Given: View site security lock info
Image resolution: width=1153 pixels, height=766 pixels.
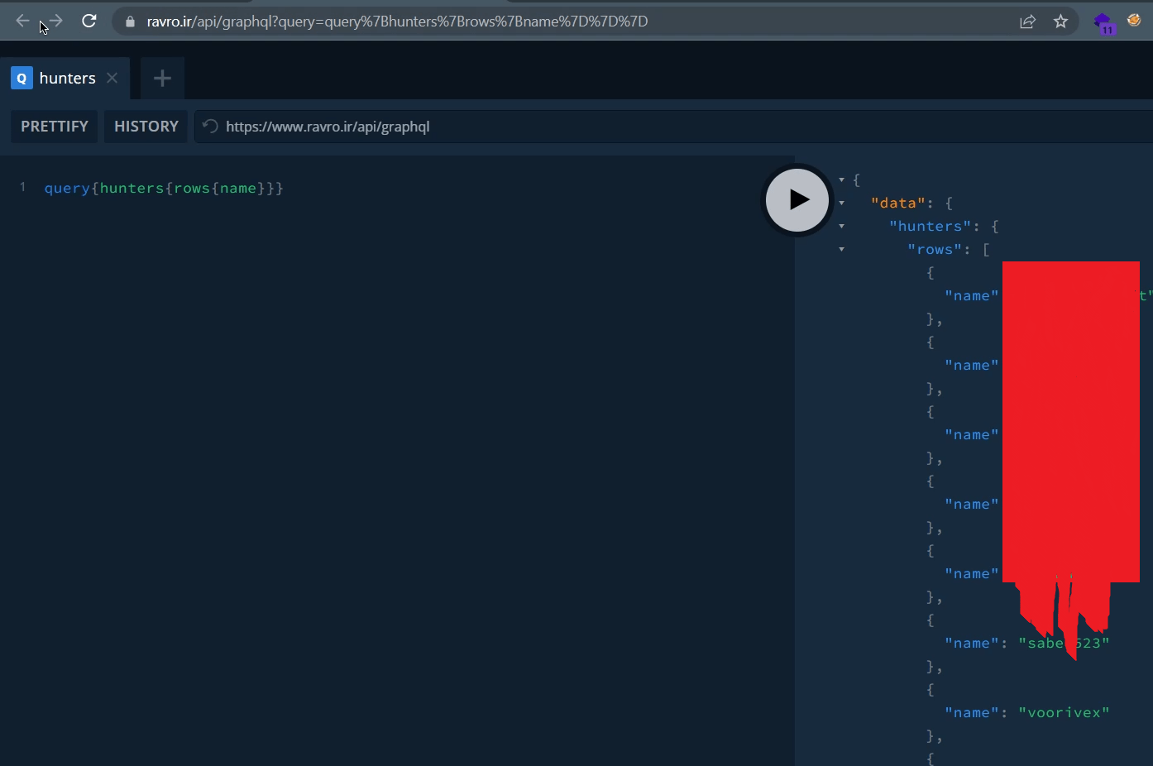Looking at the screenshot, I should (x=130, y=22).
